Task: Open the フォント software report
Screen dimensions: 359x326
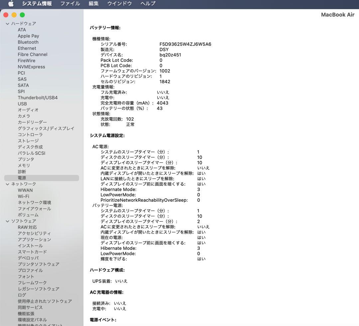Action: pyautogui.click(x=26, y=276)
